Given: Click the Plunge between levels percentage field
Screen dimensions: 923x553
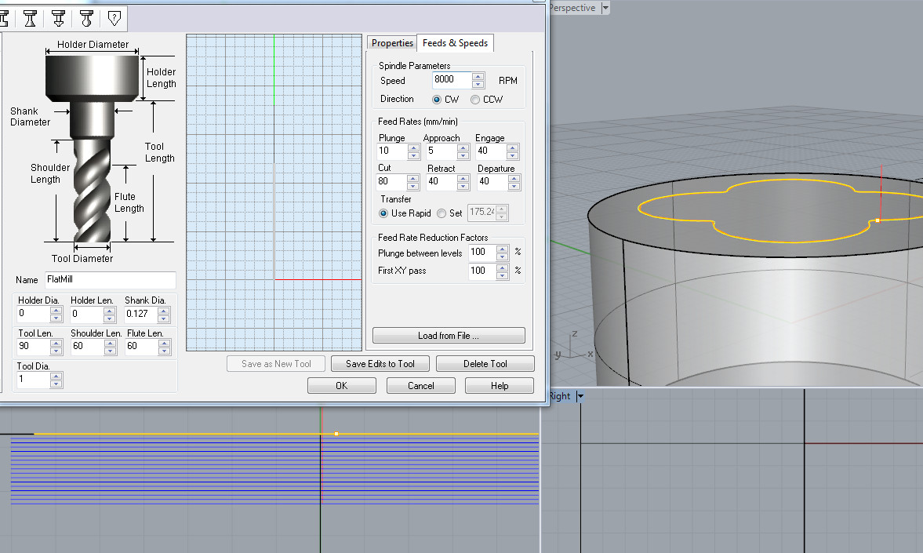Looking at the screenshot, I should 478,253.
